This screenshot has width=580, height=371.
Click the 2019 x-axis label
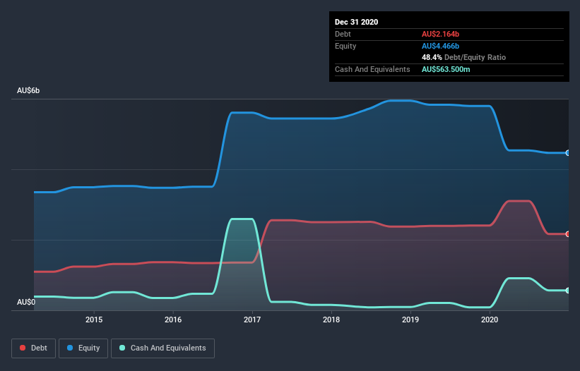coord(410,320)
